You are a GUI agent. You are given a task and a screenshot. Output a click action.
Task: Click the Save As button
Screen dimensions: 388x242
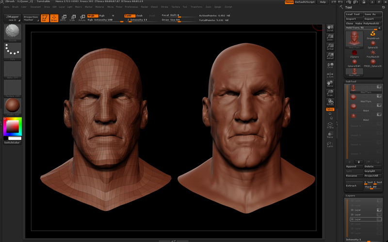pyautogui.click(x=372, y=15)
